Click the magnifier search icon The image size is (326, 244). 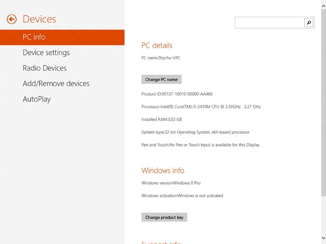click(x=309, y=23)
